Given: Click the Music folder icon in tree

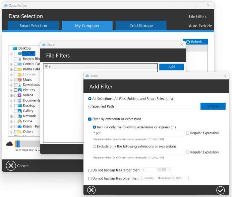Looking at the screenshot, I should [20, 80].
